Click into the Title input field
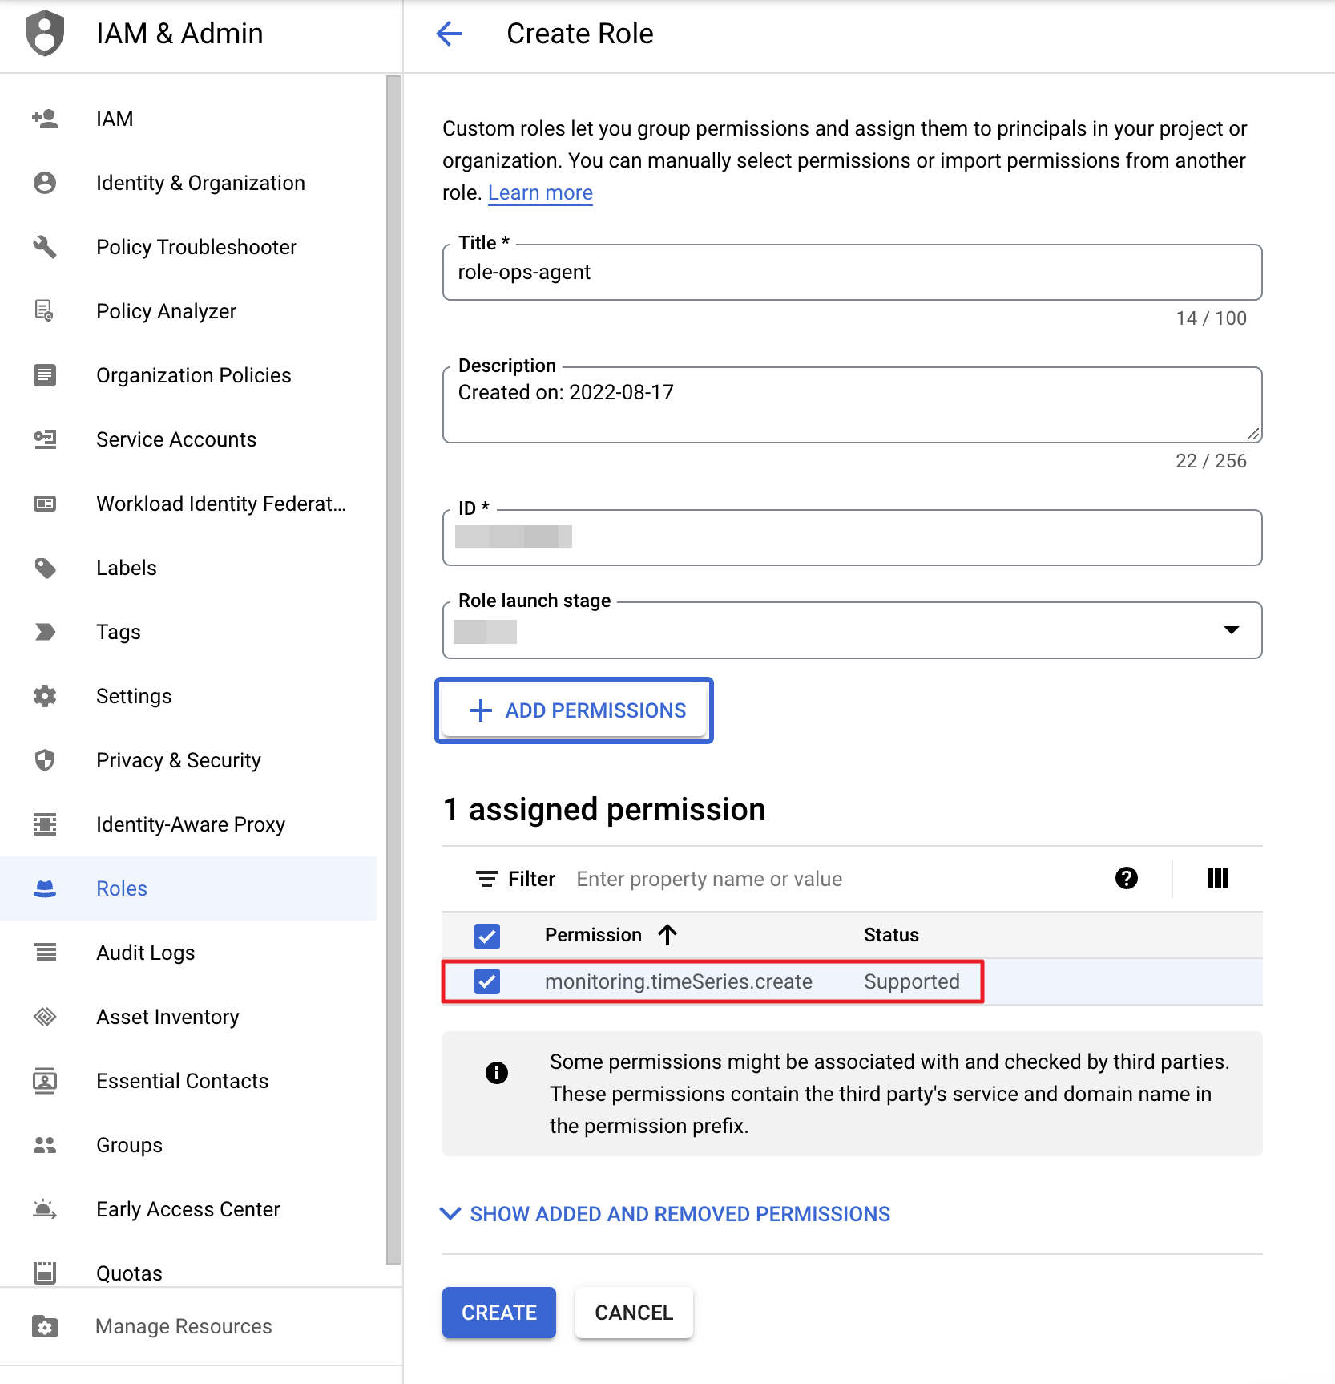Viewport: 1335px width, 1384px height. 852,273
